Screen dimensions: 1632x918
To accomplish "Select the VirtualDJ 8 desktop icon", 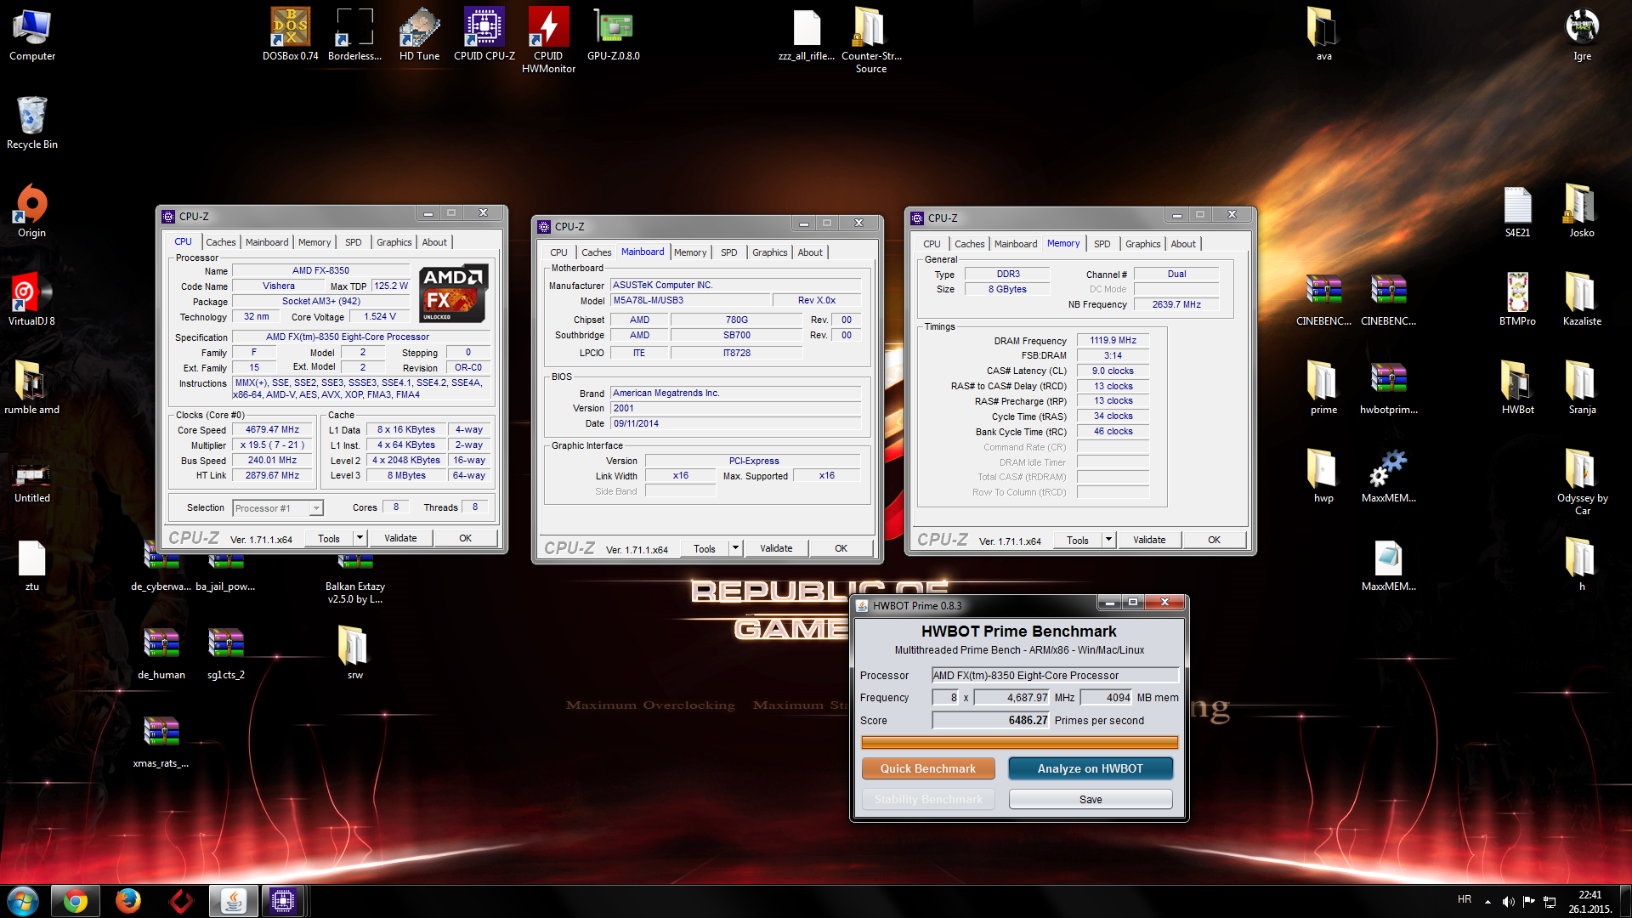I will (x=31, y=299).
